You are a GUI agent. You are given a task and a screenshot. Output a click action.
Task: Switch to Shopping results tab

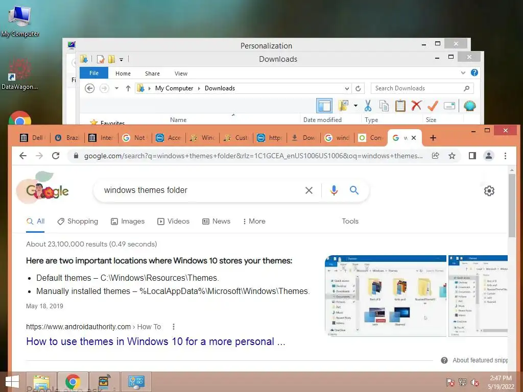[78, 222]
